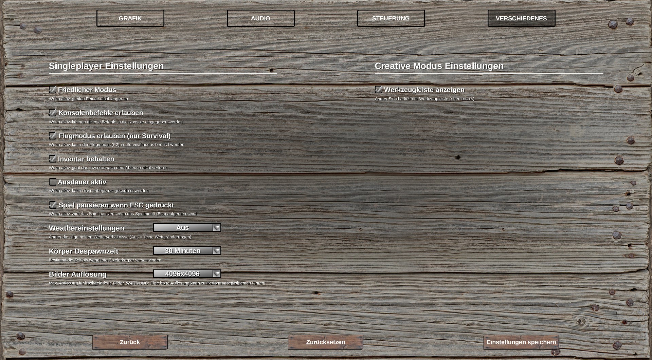Screen dimensions: 652x360
Task: Uncheck Flugmodus erlauben (nur Survival)
Action: [x=53, y=136]
